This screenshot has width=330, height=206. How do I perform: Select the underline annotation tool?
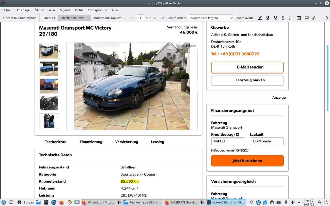[268, 18]
